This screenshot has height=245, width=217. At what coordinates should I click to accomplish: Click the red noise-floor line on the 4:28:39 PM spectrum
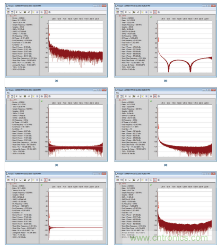(185, 141)
